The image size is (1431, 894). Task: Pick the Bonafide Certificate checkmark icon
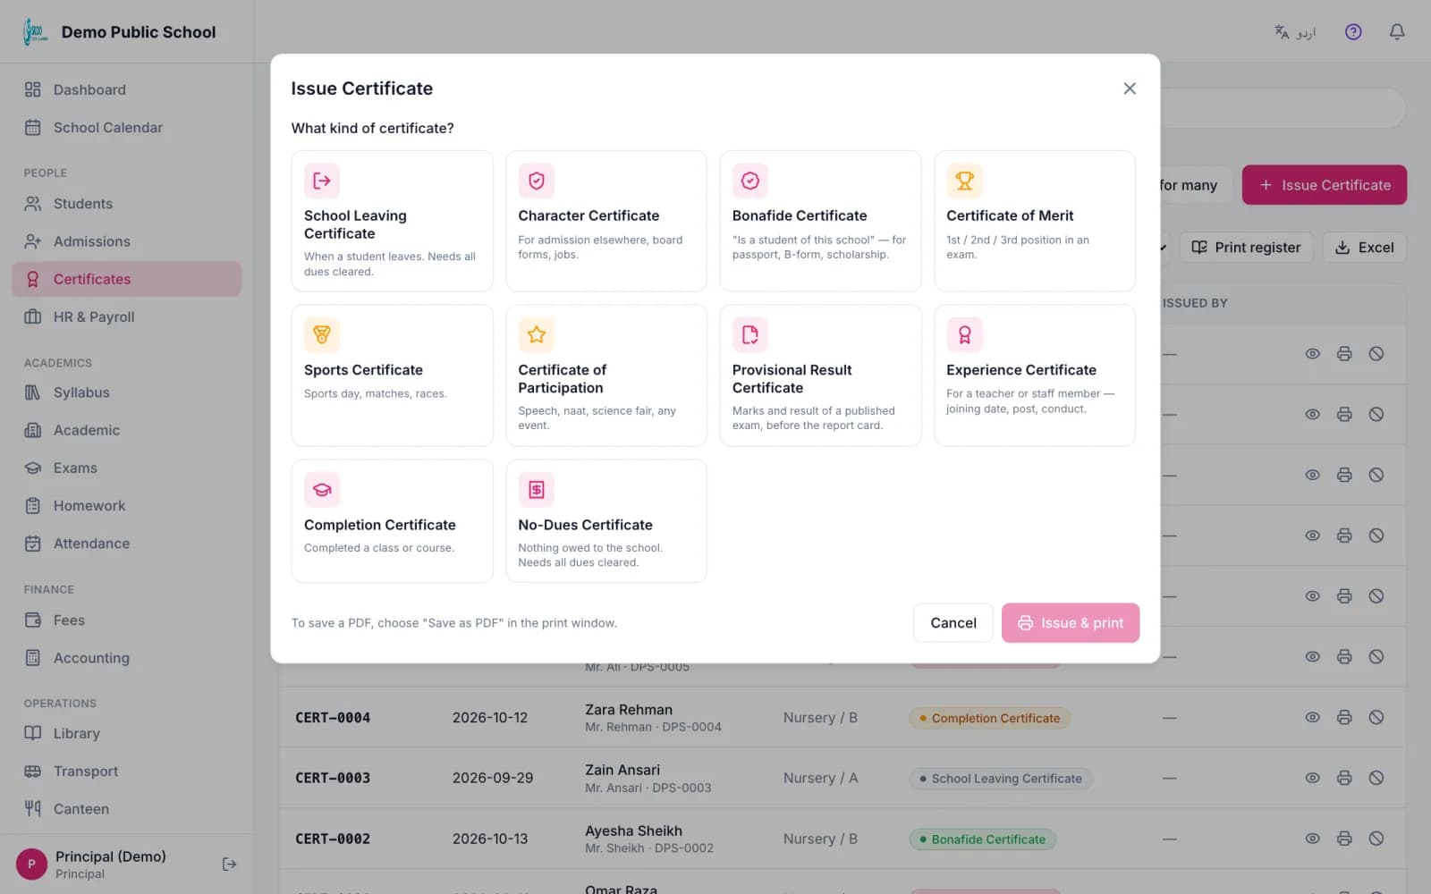click(750, 181)
